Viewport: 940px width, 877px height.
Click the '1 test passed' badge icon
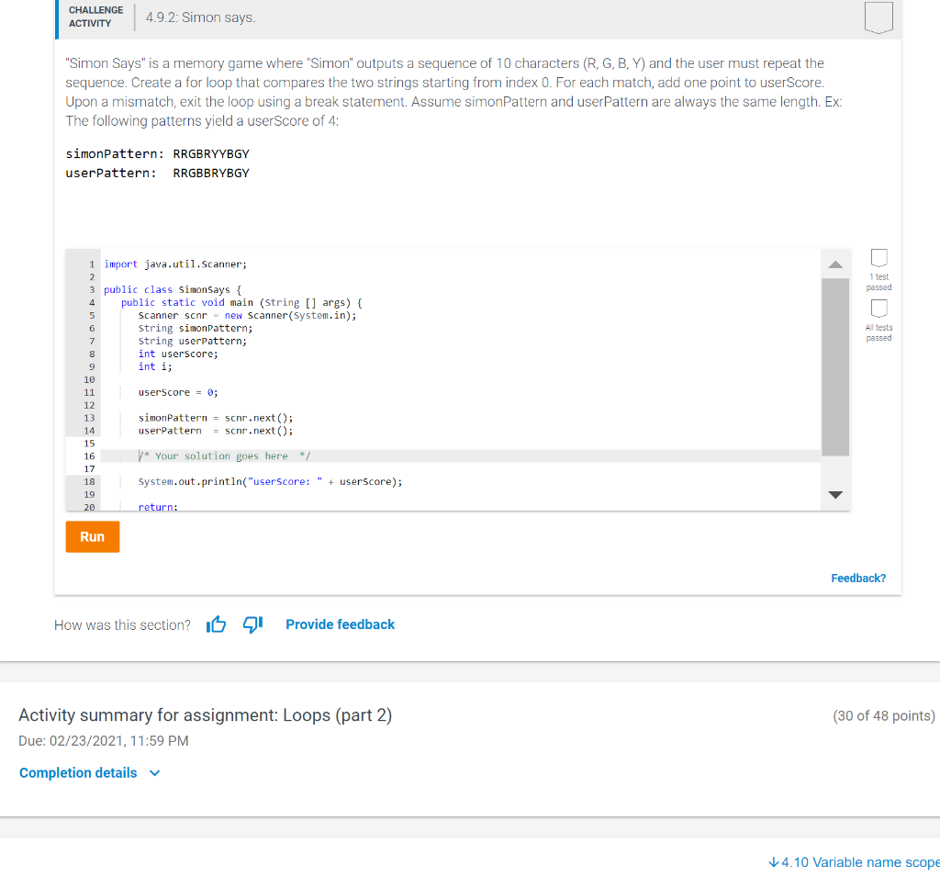[878, 258]
